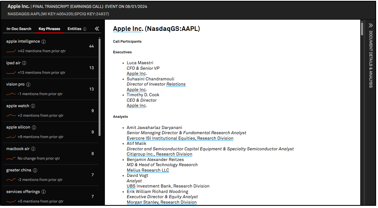Click services offerings trend sparkline icon

click(x=11, y=201)
